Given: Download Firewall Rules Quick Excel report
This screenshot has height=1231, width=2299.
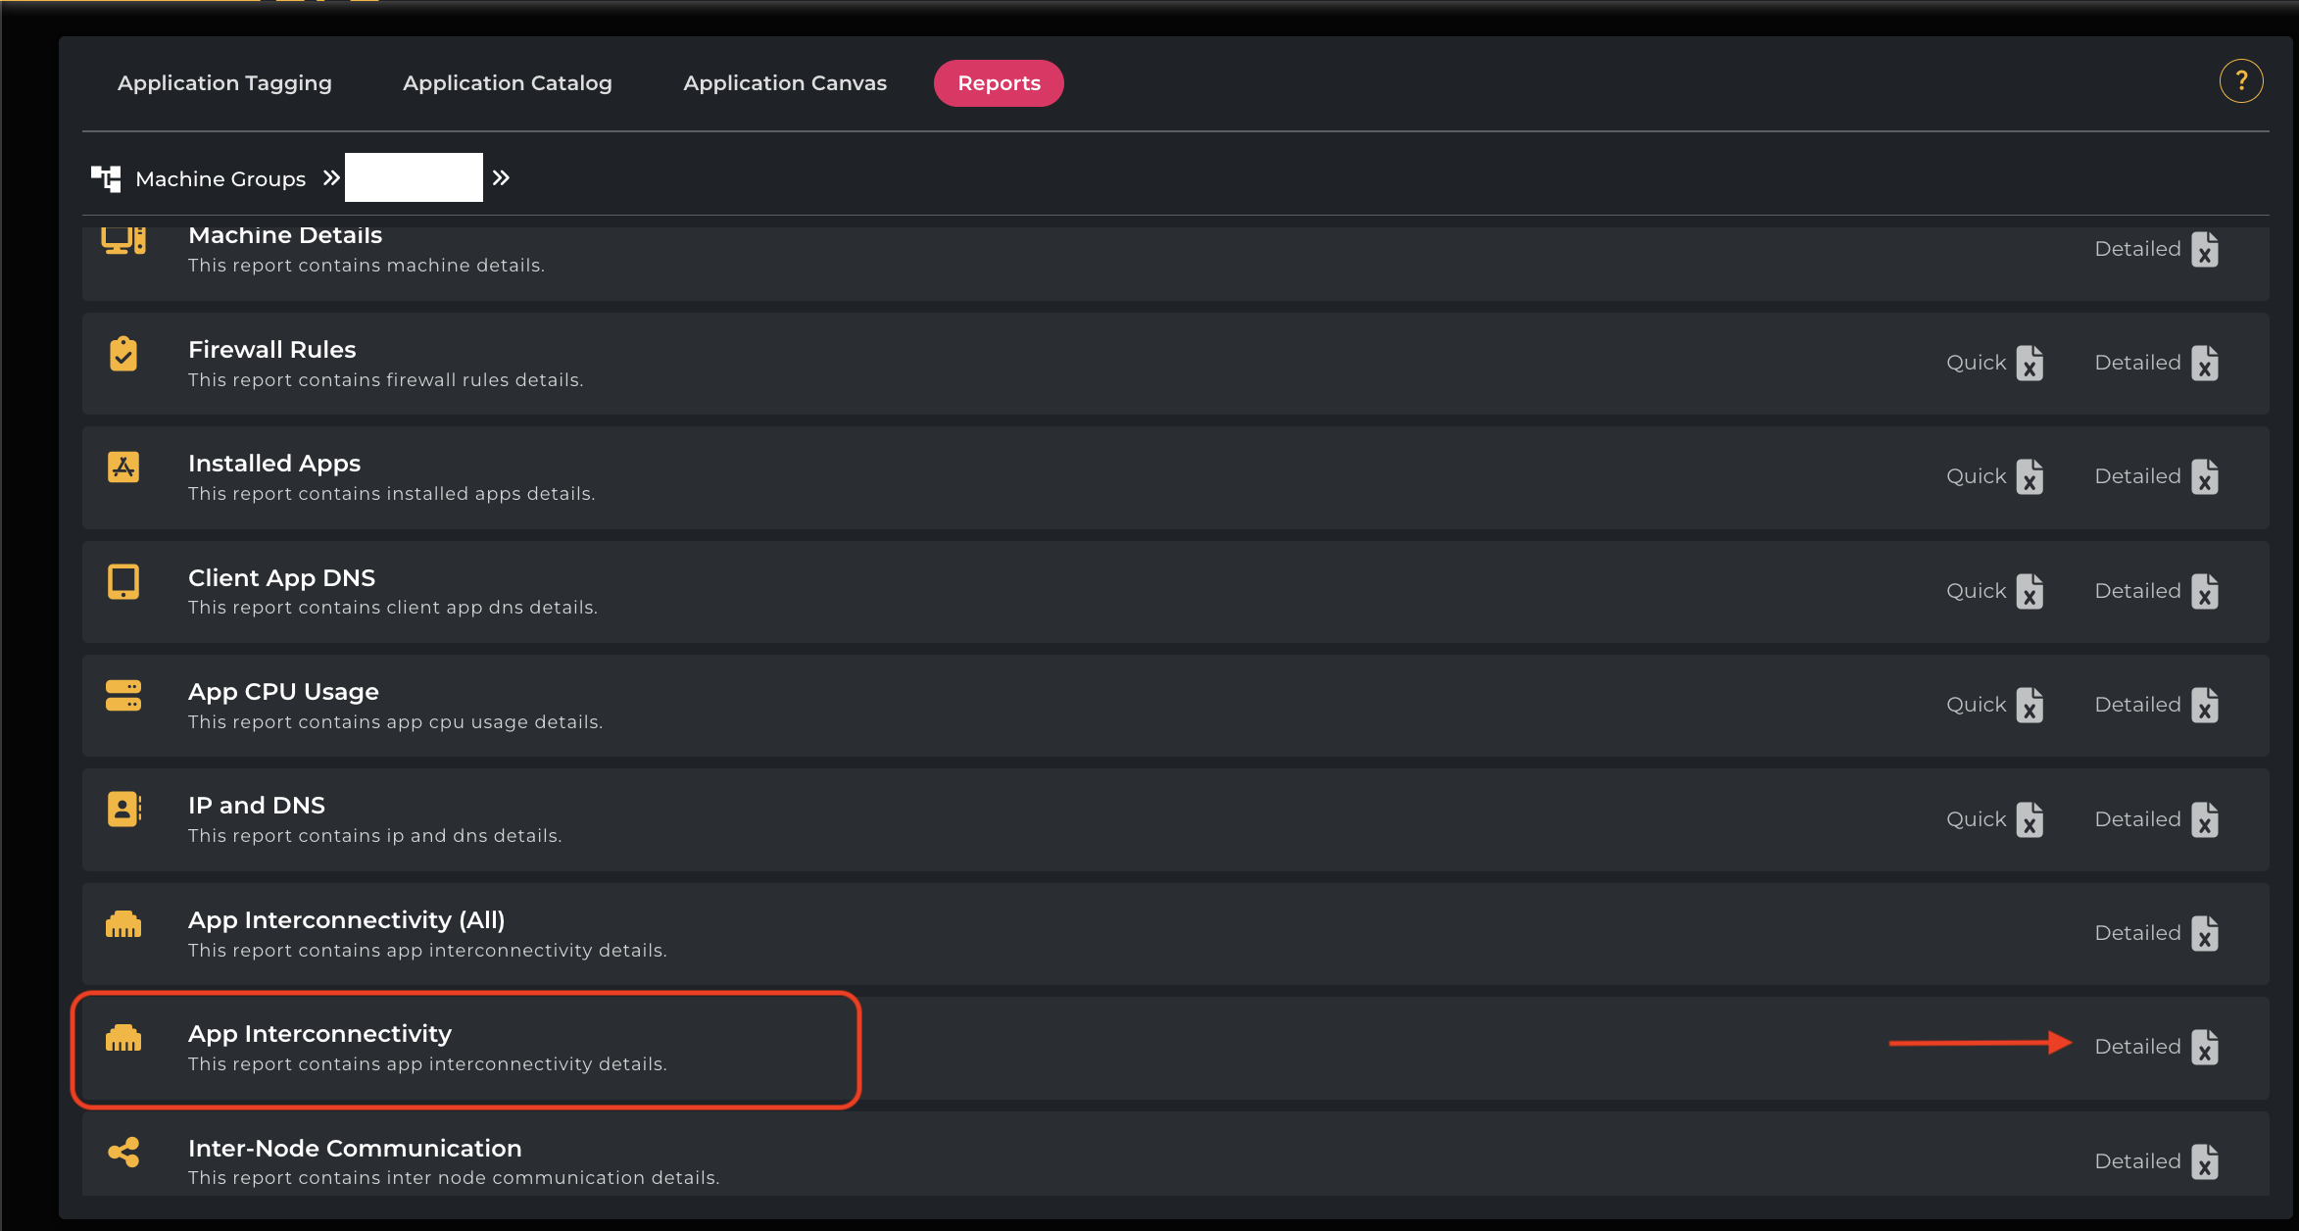Looking at the screenshot, I should click(x=2030, y=364).
